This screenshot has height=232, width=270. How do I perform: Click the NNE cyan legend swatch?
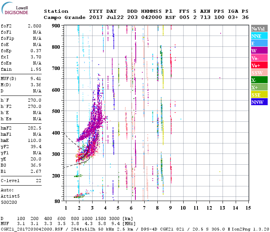tap(259, 36)
